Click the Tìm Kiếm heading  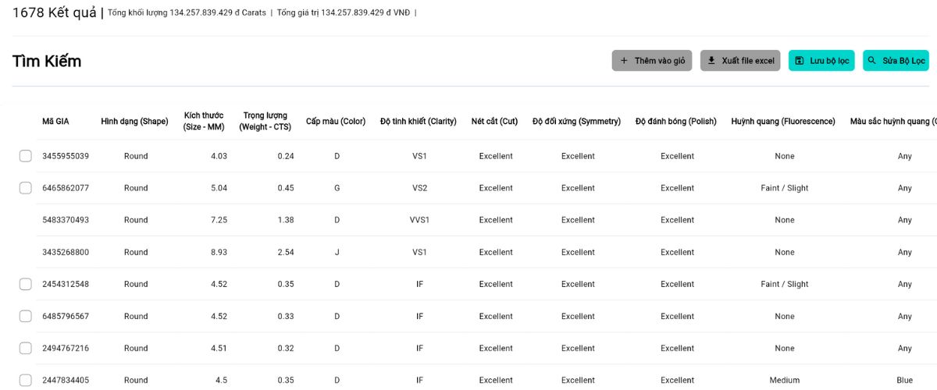tap(47, 61)
